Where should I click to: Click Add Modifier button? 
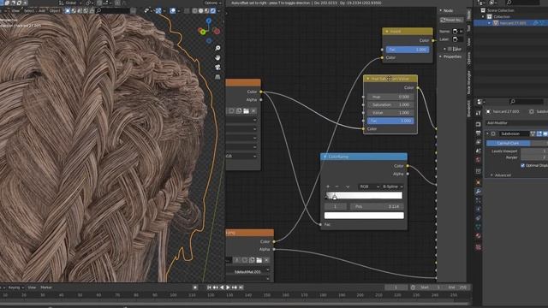[x=516, y=123]
